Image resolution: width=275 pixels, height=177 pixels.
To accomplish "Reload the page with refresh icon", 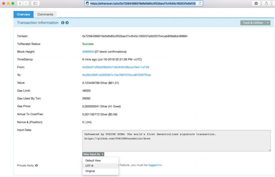I will click(200, 3).
